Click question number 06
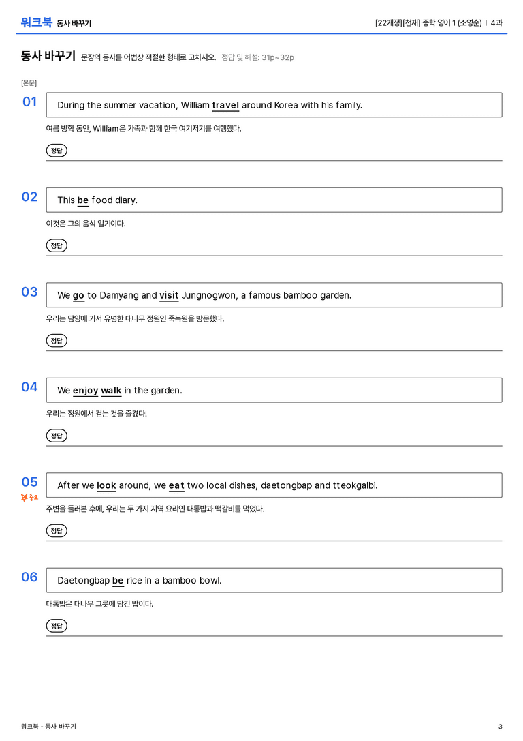Image resolution: width=523 pixels, height=741 pixels. pos(29,577)
